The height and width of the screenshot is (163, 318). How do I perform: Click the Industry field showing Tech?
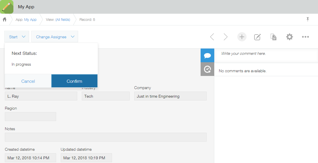(x=106, y=96)
